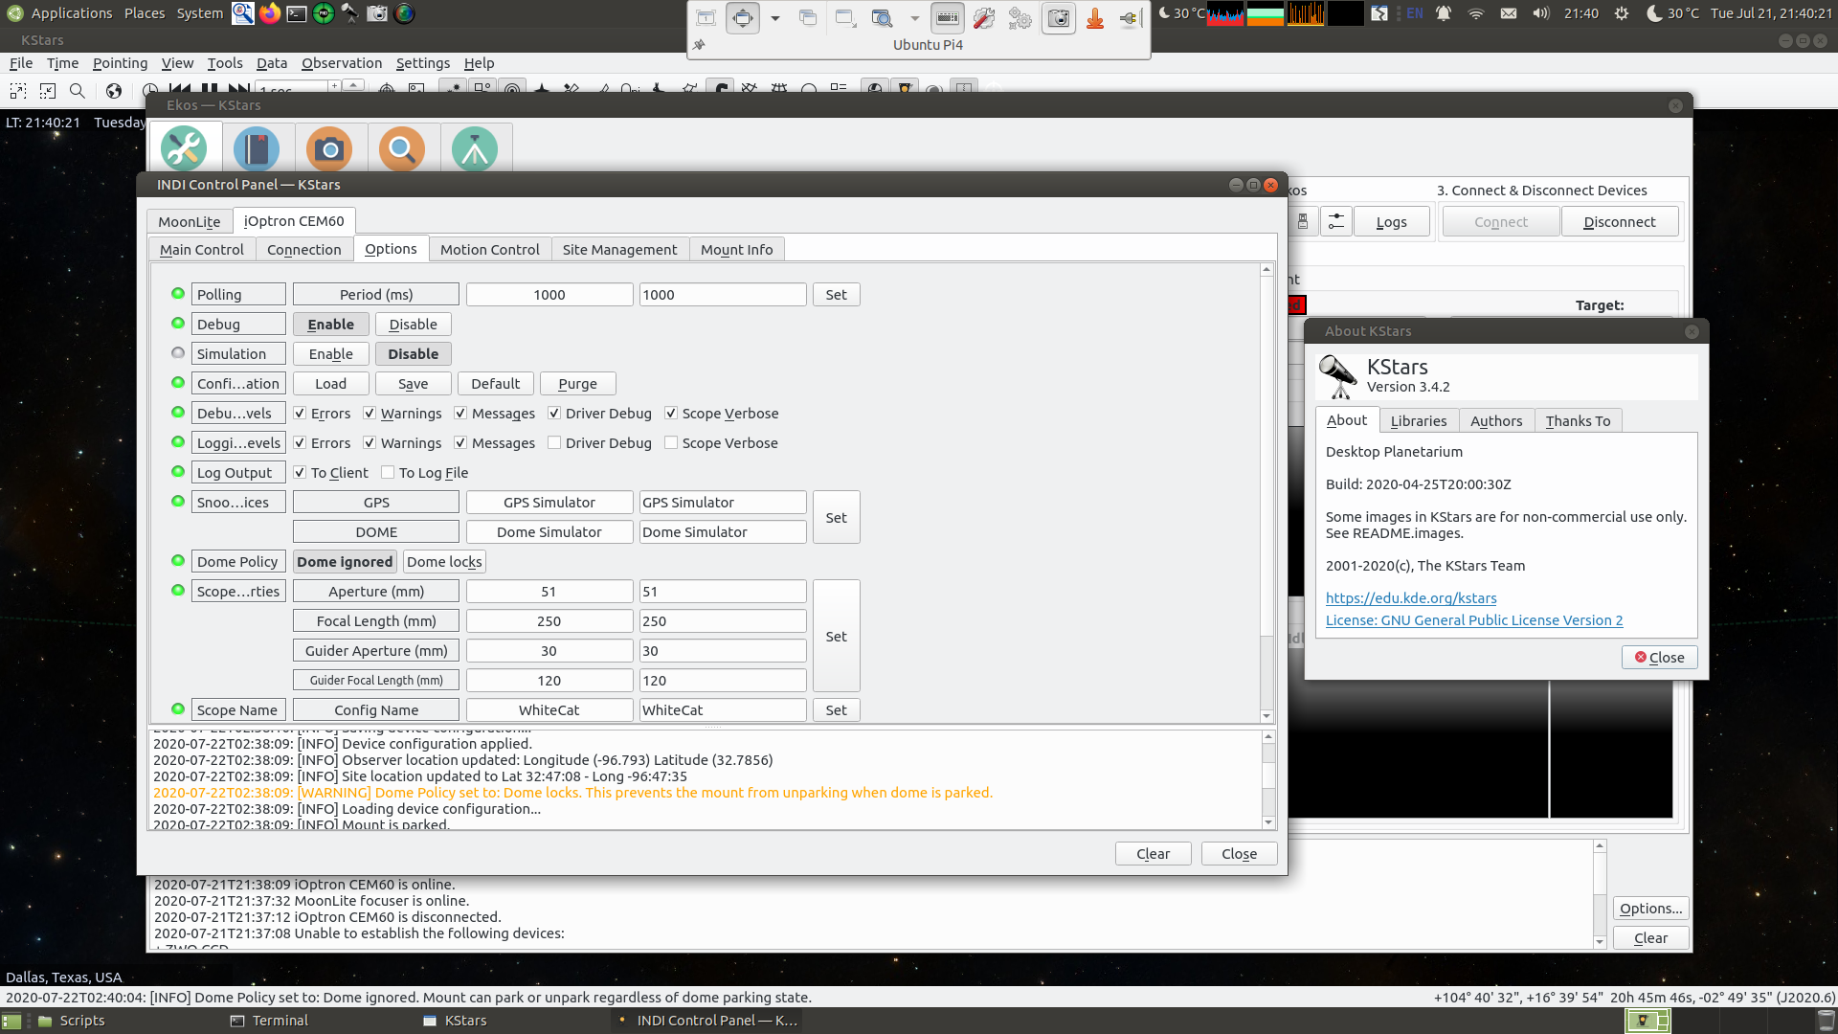Open the Pointing menu
Image resolution: width=1838 pixels, height=1034 pixels.
[x=120, y=63]
